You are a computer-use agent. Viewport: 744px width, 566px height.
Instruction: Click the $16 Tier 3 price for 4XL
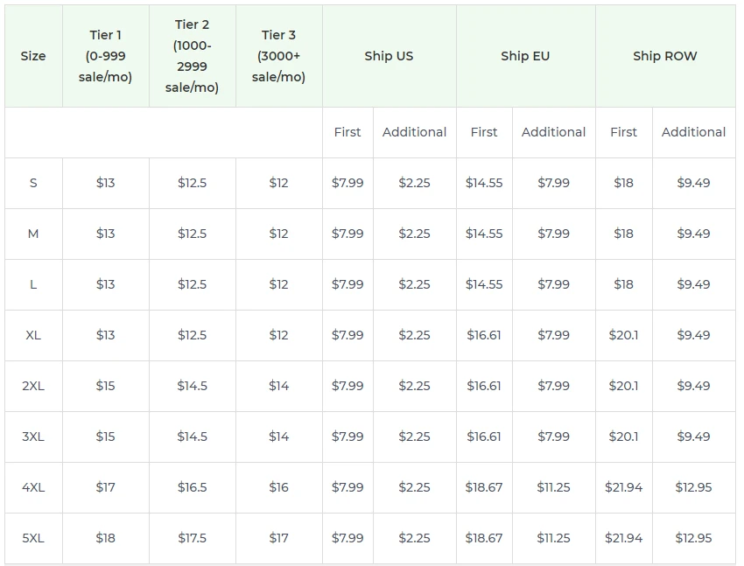pos(278,487)
